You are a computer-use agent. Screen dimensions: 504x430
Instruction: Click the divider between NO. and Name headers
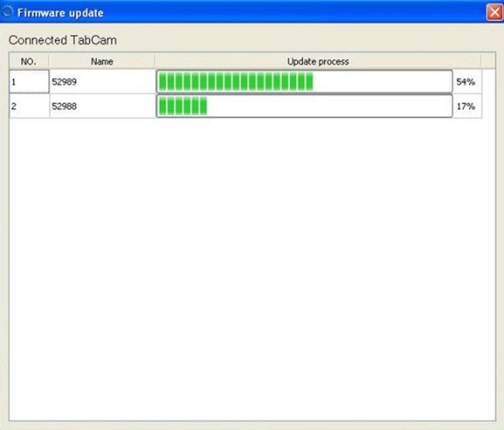pos(49,61)
